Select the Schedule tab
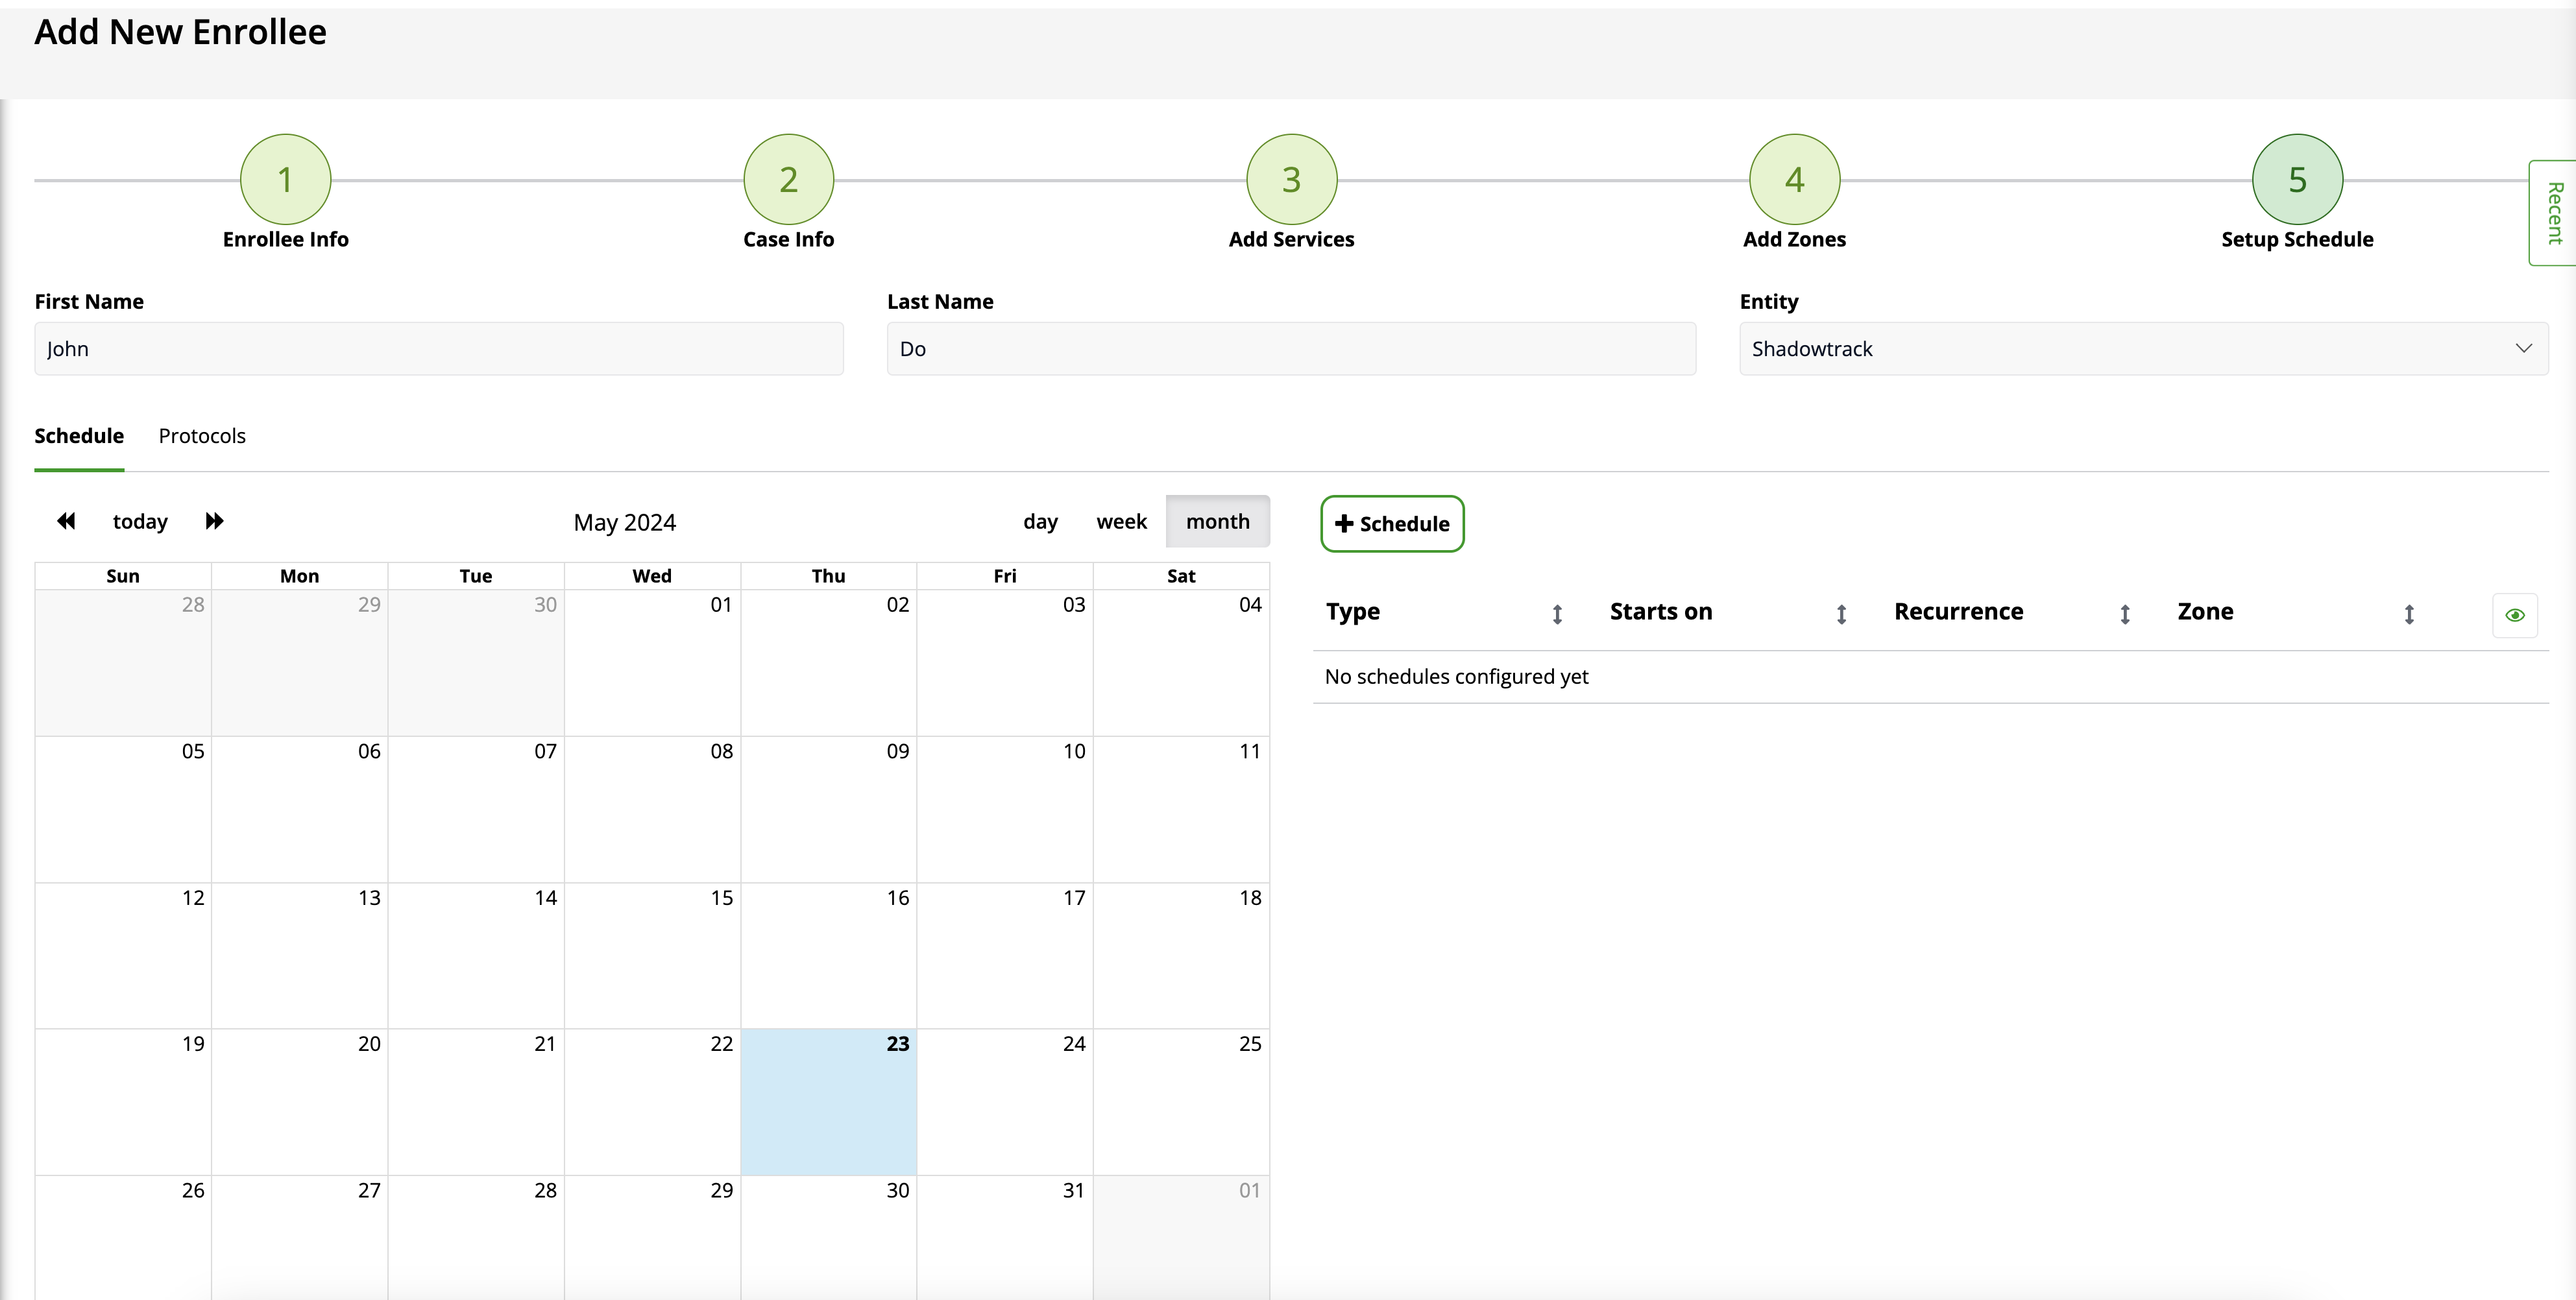The width and height of the screenshot is (2576, 1300). pyautogui.click(x=79, y=436)
